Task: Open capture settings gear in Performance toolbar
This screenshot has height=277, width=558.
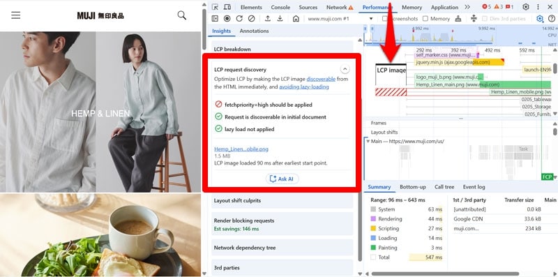Action: click(540, 19)
